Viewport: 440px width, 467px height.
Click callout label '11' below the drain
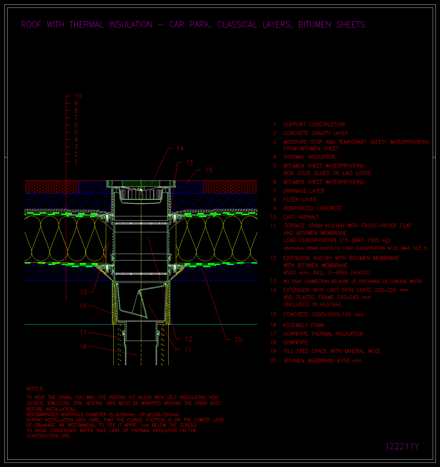coord(188,350)
